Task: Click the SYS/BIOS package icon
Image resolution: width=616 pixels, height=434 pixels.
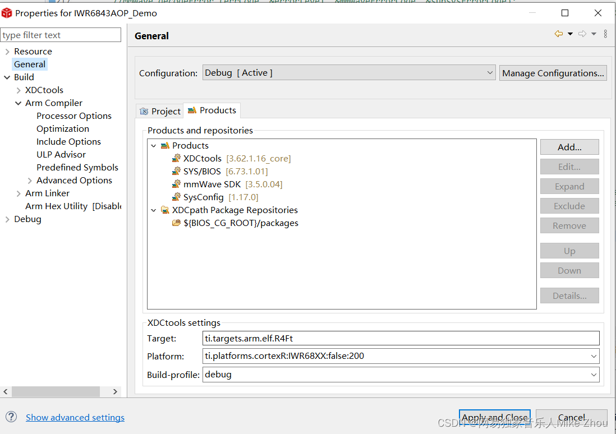Action: (x=176, y=171)
